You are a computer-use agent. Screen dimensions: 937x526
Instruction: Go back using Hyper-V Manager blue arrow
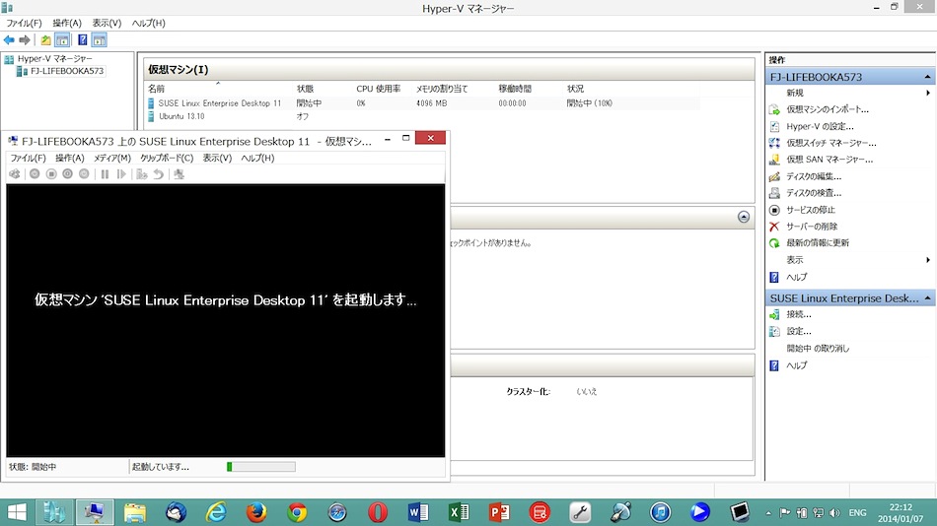coord(9,40)
